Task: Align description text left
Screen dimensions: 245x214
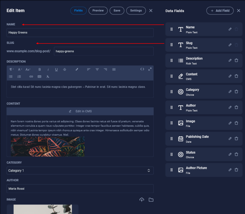Action: [89, 70]
